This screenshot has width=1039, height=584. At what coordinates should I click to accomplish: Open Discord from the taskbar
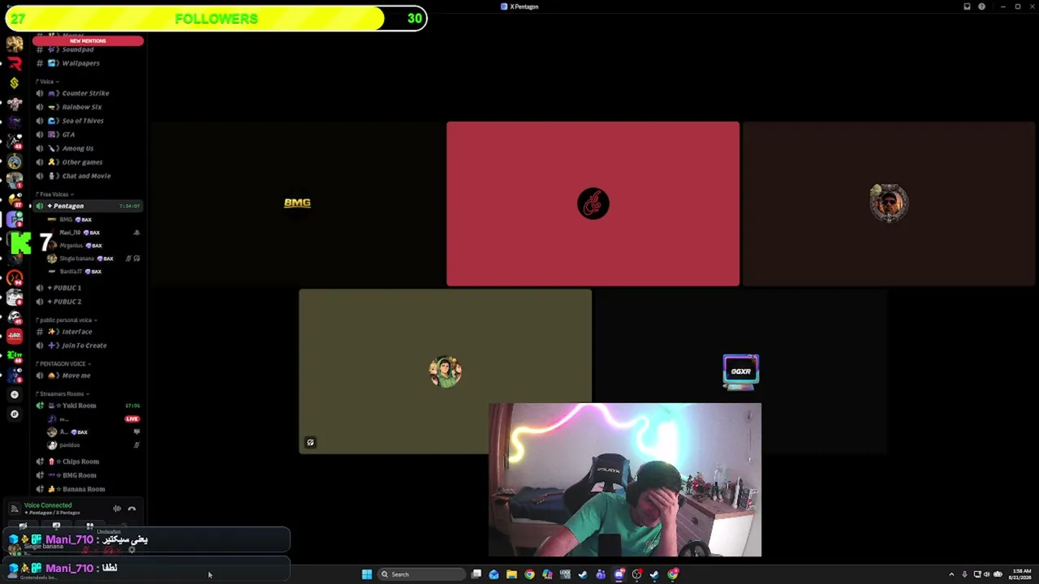[619, 574]
